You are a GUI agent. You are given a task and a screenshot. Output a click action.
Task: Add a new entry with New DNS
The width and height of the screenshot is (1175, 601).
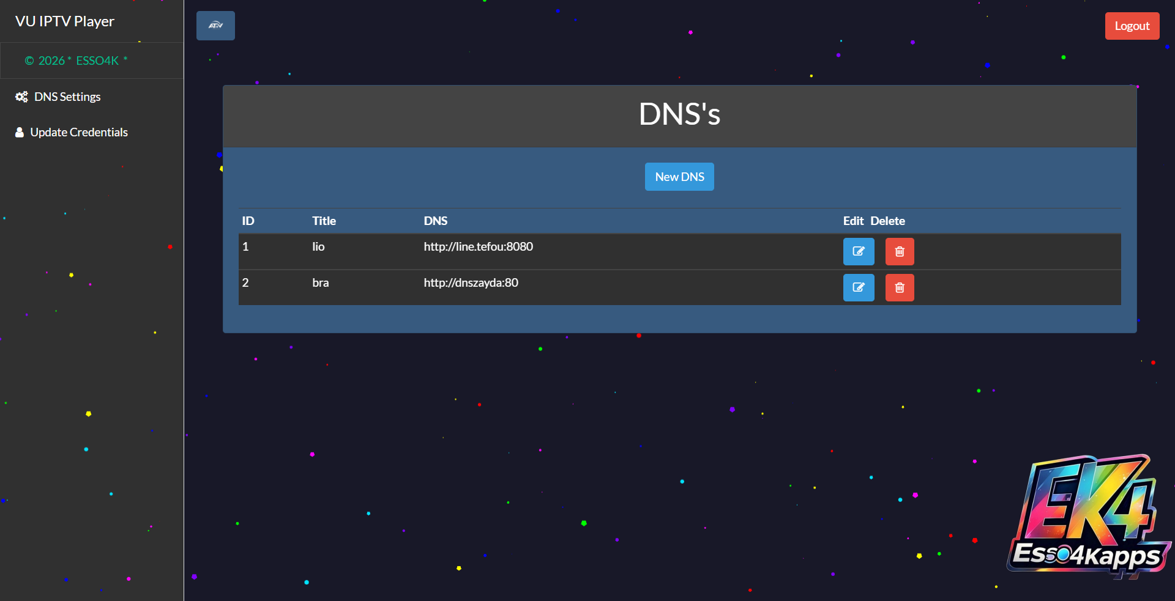(x=679, y=177)
